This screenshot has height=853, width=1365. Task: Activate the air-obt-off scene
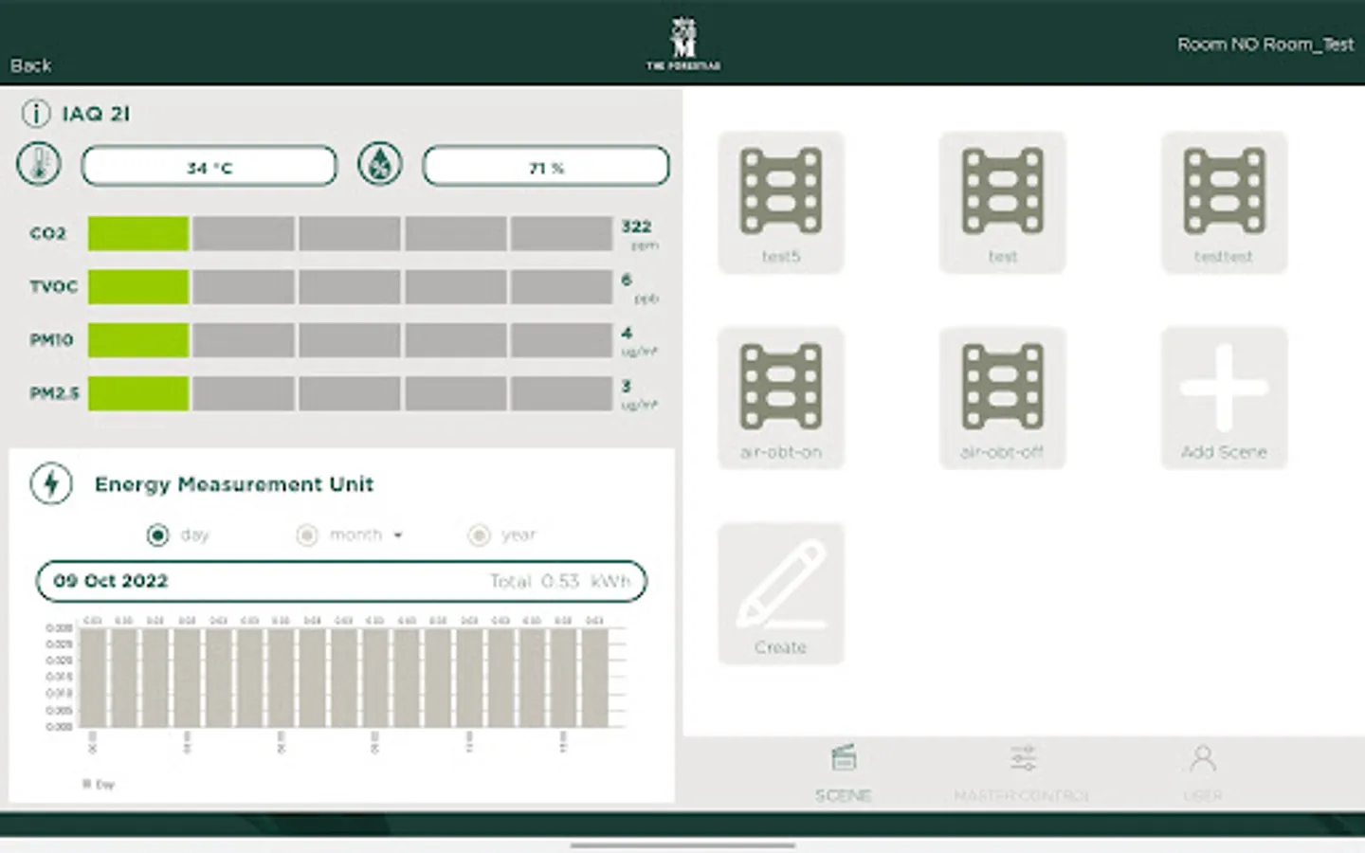pyautogui.click(x=1003, y=398)
